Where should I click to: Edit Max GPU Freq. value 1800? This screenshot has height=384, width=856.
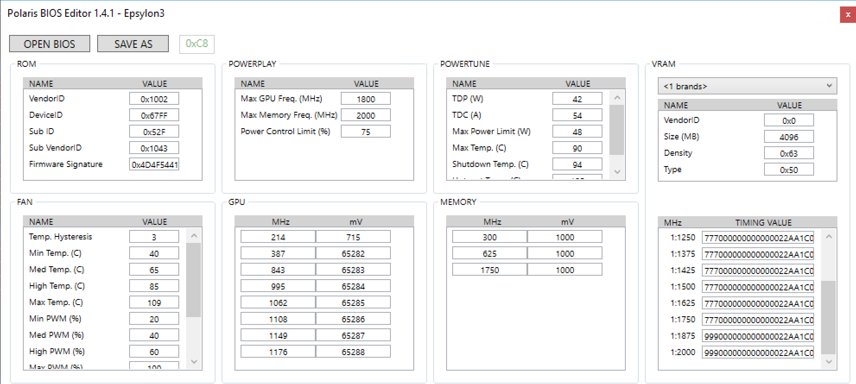coord(366,99)
